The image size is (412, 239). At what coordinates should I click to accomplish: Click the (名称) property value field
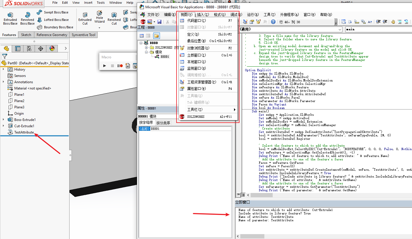click(191, 129)
